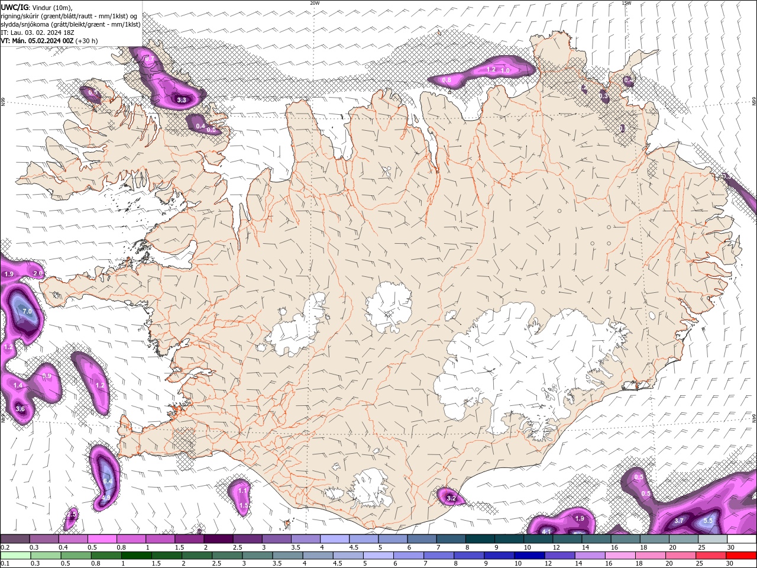Select the pale gray 25 swatch in the snow legend
757x568 pixels.
click(x=713, y=539)
